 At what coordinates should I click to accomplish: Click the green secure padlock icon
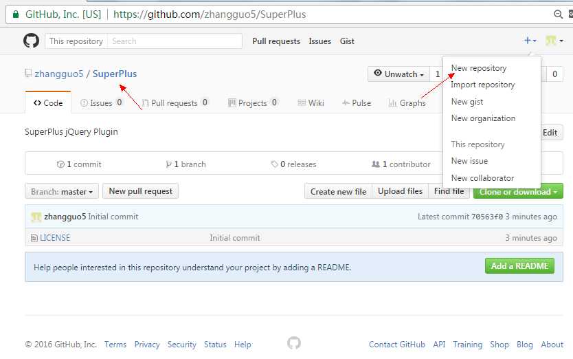(15, 14)
